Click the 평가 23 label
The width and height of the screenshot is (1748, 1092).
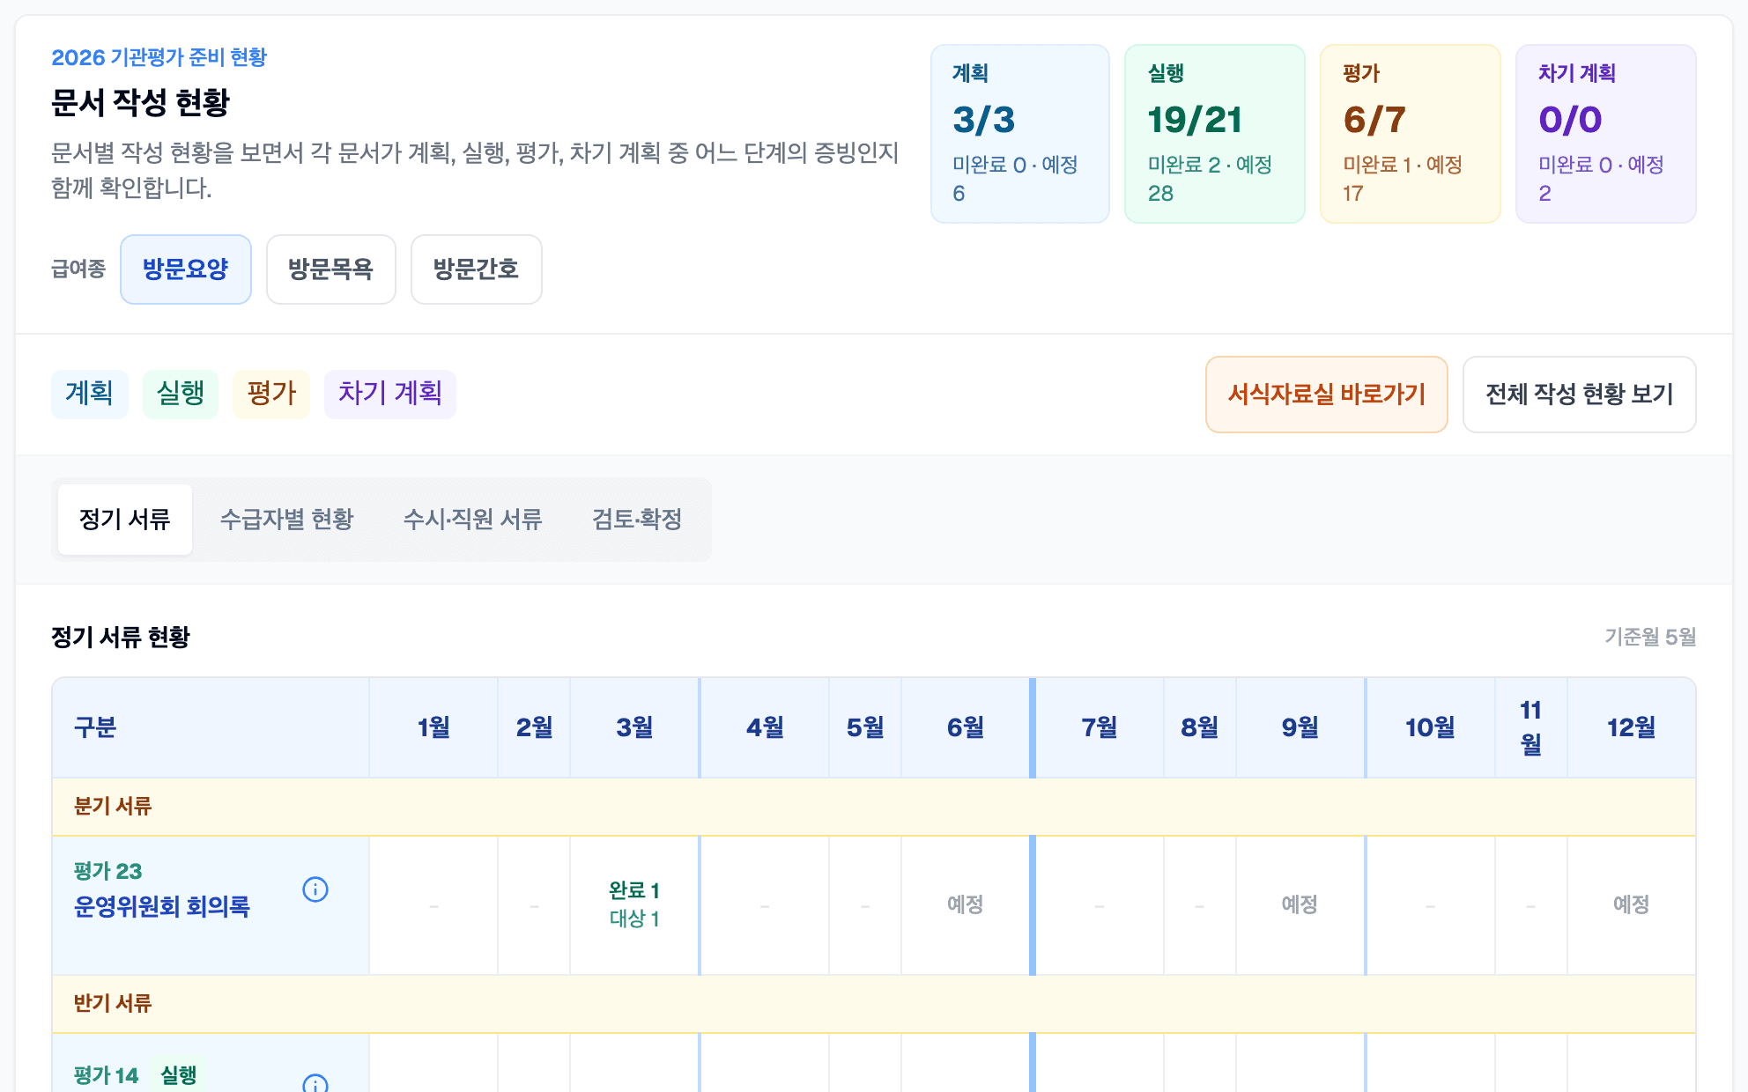(x=108, y=872)
